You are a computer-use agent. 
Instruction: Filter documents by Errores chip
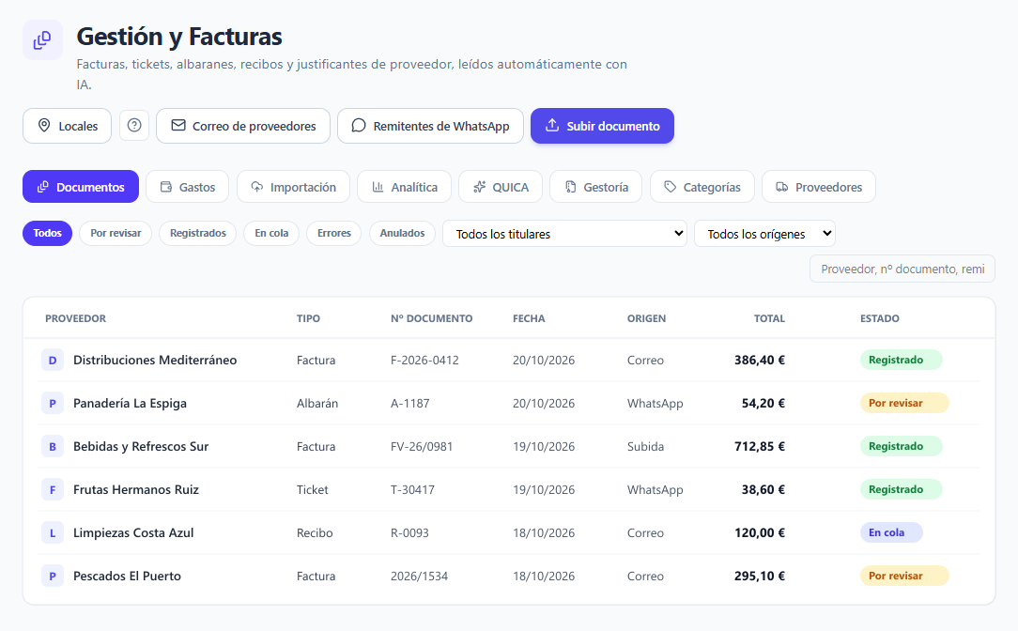pos(333,233)
